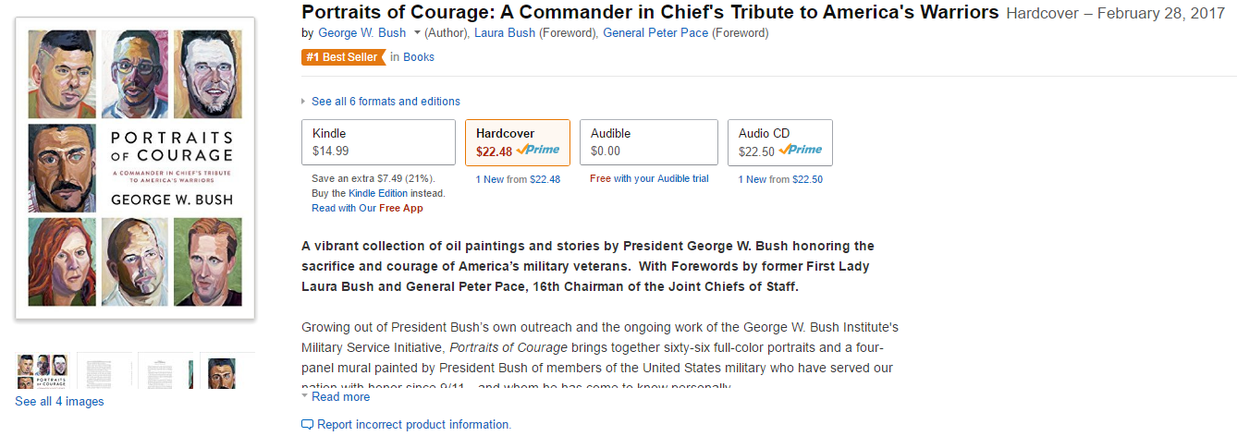Click Books category link

point(419,57)
